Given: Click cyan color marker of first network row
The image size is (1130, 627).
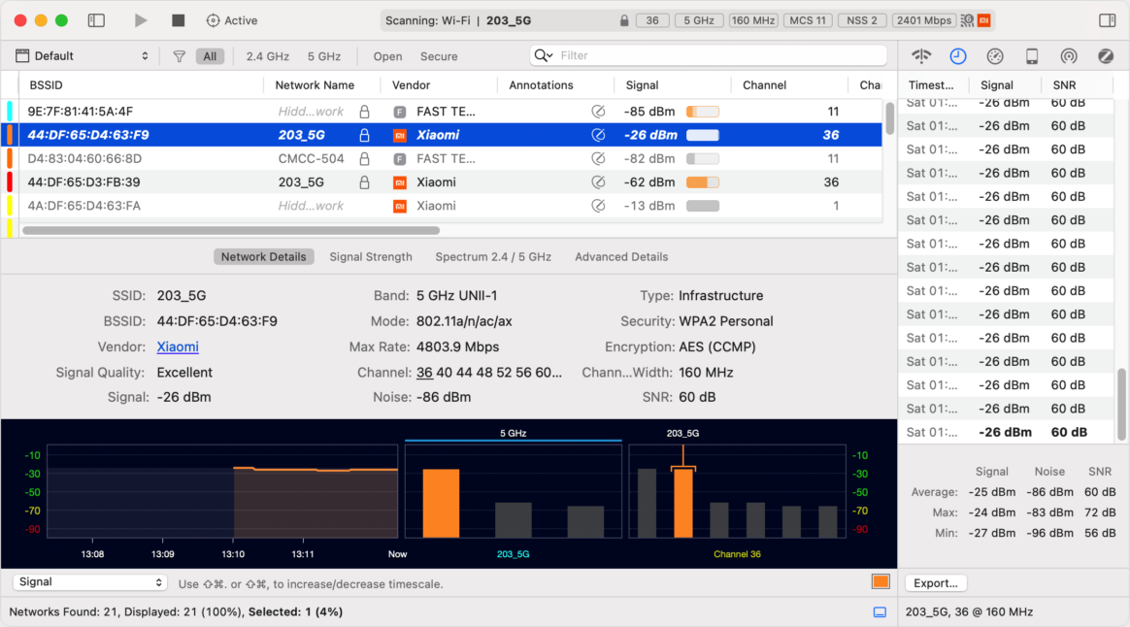Looking at the screenshot, I should point(10,111).
